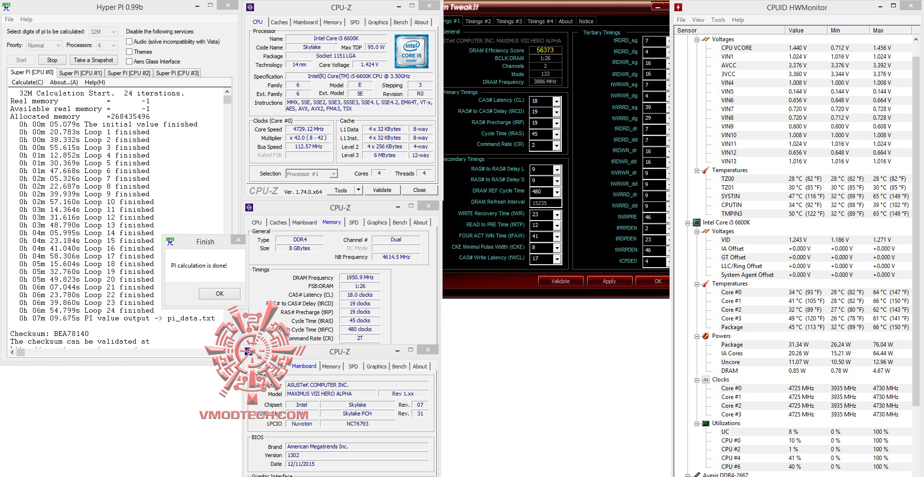924x477 pixels.
Task: Collapse the top Voltages node in HWMonitor
Action: (x=697, y=40)
